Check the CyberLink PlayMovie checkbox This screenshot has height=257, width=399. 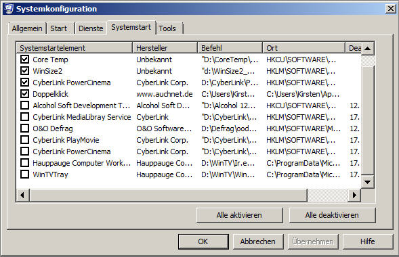point(24,140)
